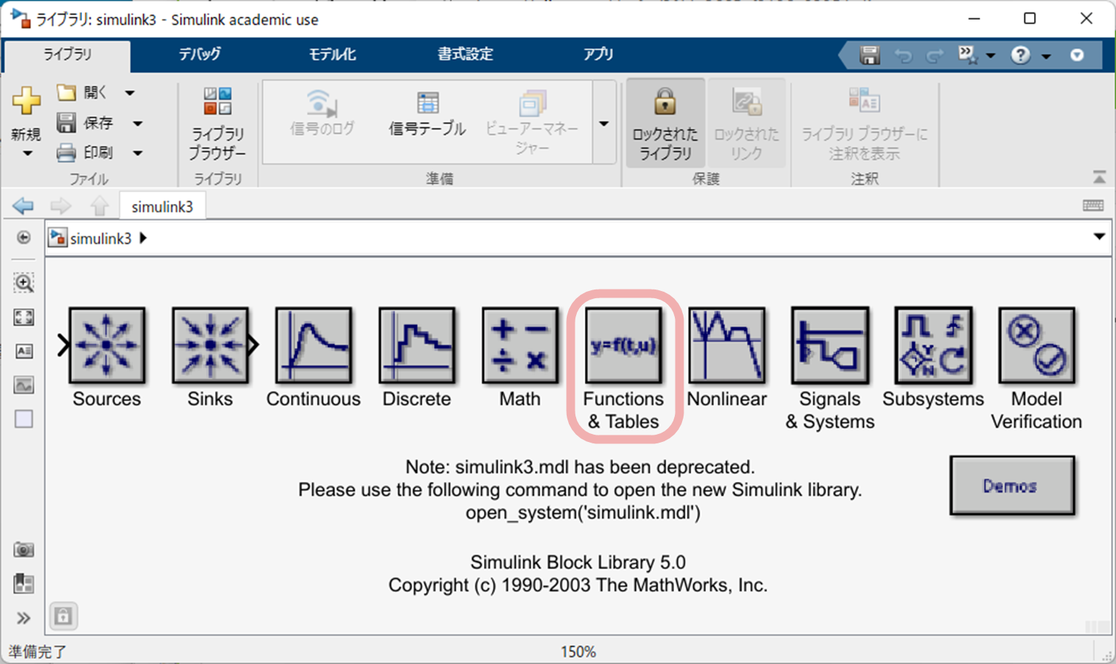
Task: Expand the 保存 dropdown arrow
Action: click(138, 123)
